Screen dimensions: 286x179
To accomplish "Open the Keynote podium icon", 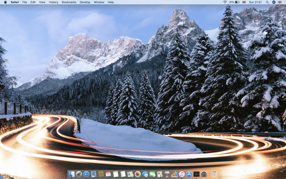I will click(x=167, y=174).
